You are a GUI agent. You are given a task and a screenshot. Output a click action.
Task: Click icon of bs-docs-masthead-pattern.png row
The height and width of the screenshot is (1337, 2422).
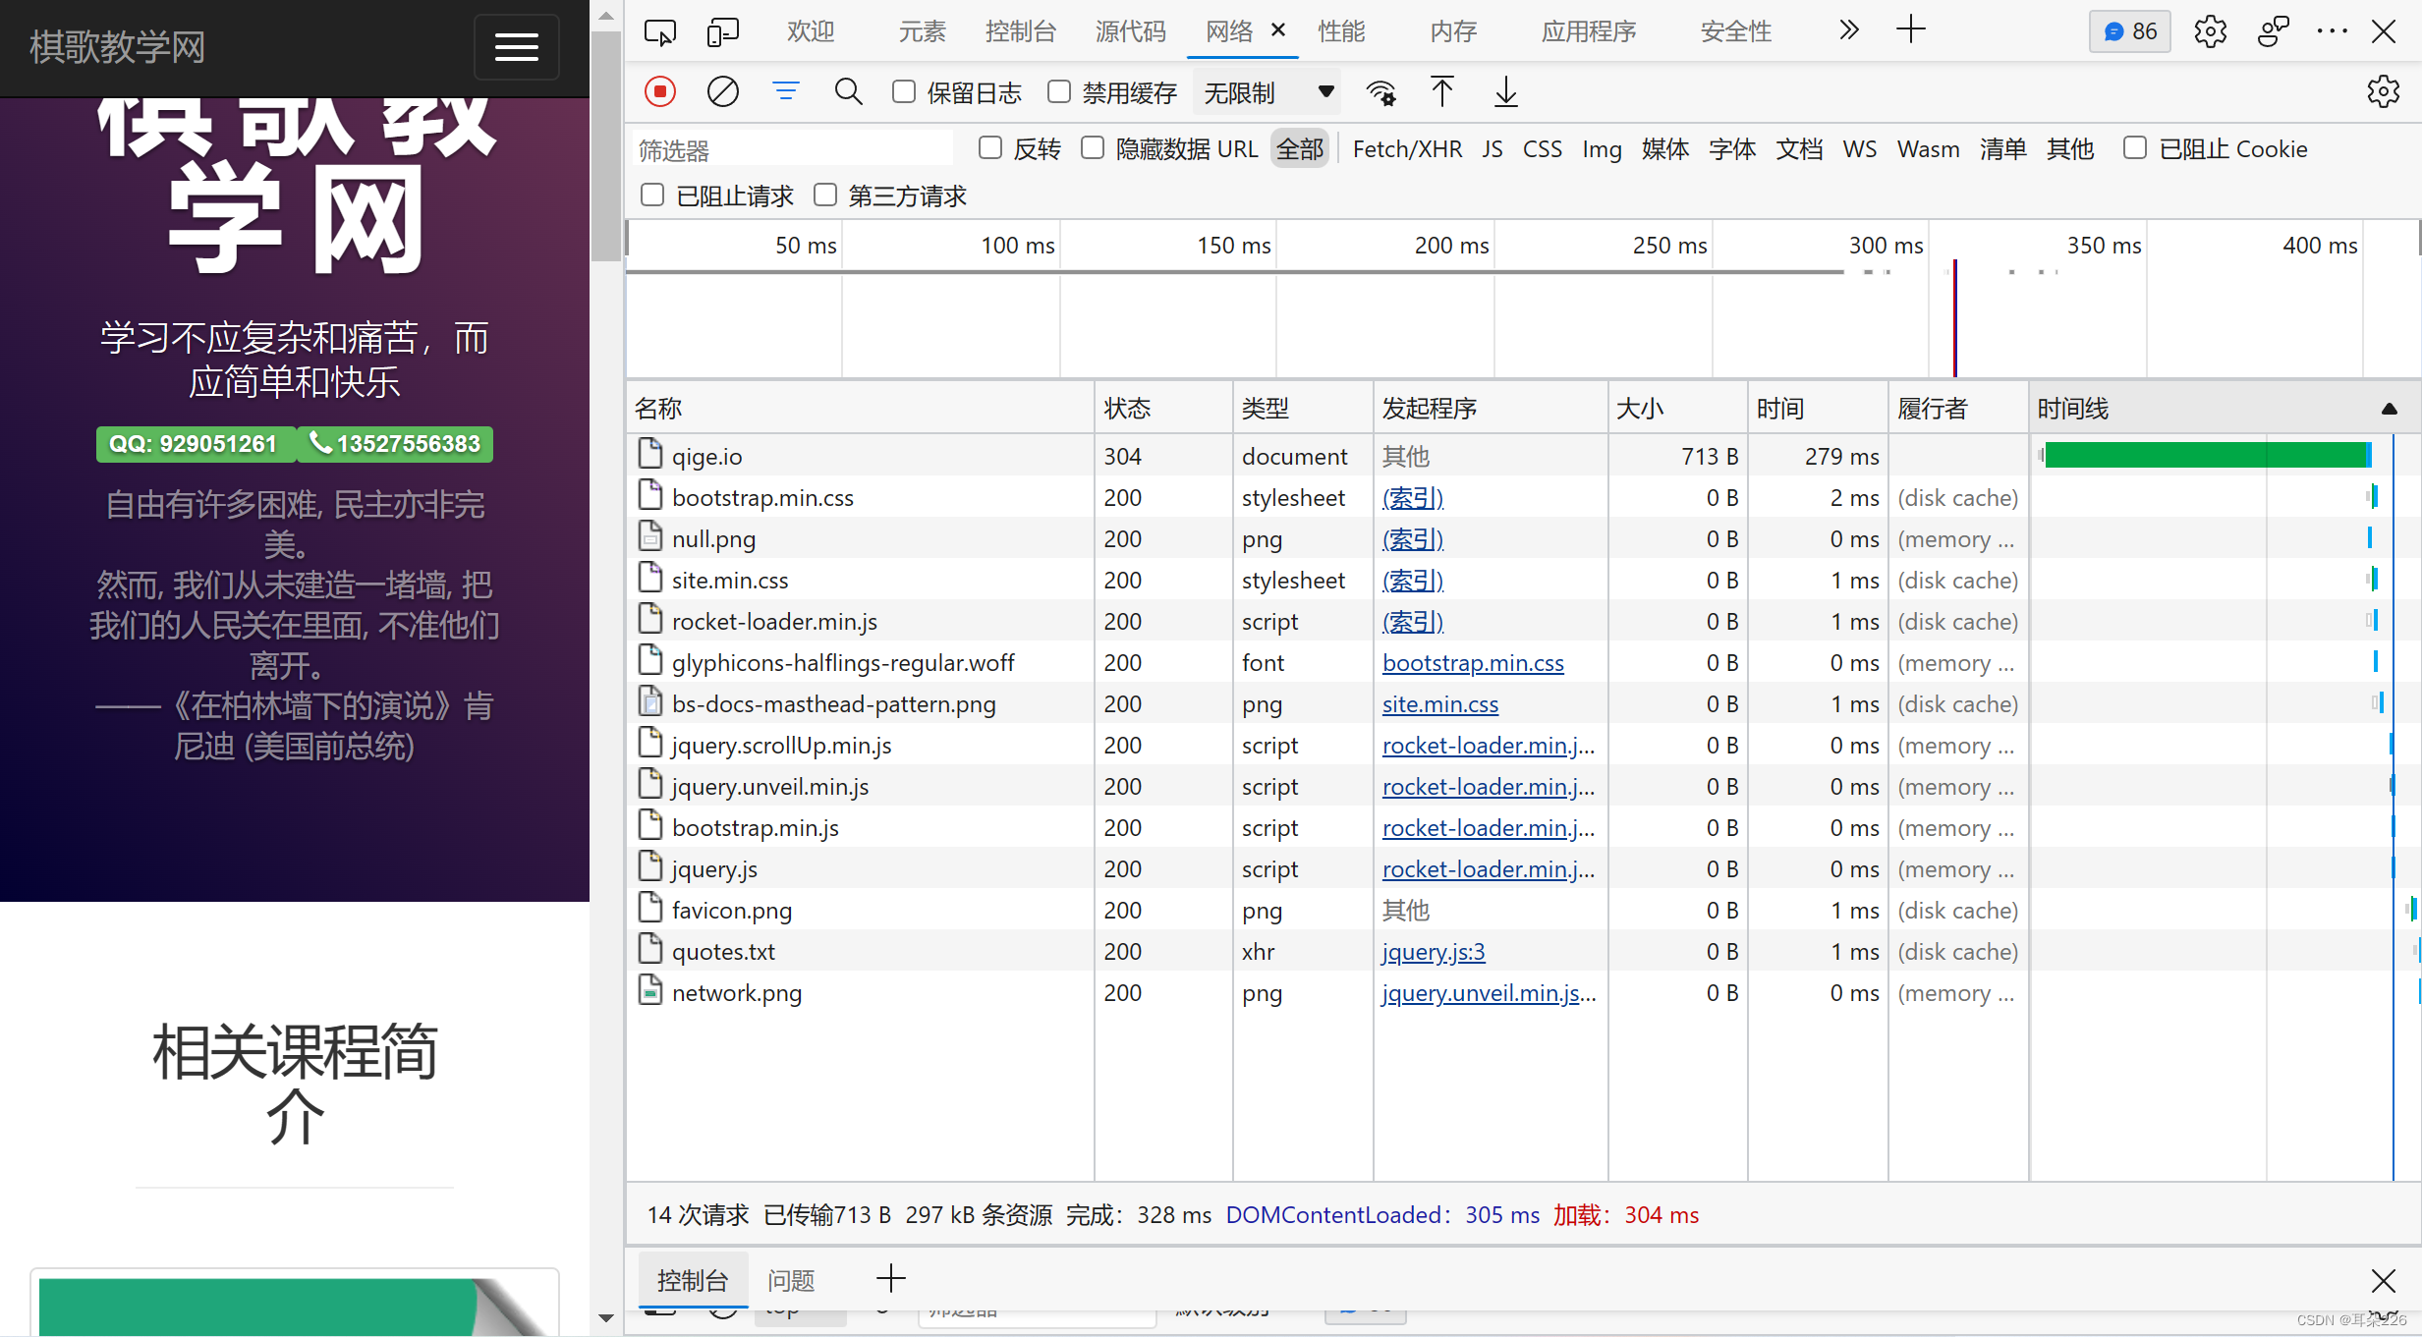[649, 701]
